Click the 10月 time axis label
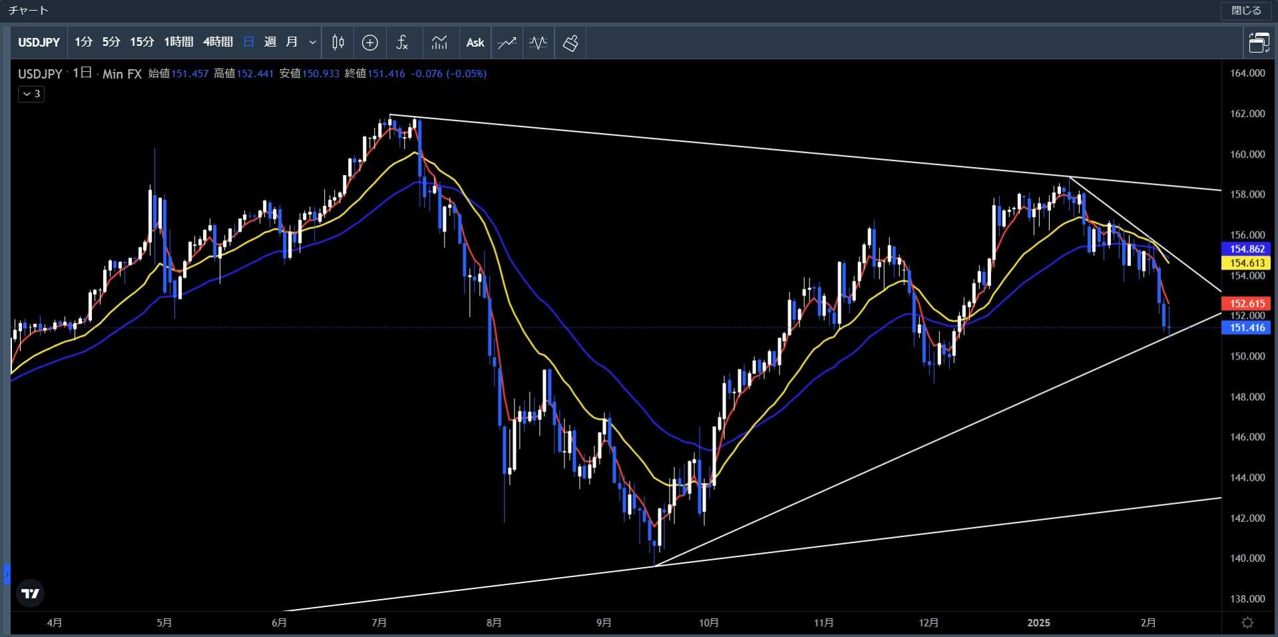 tap(709, 622)
